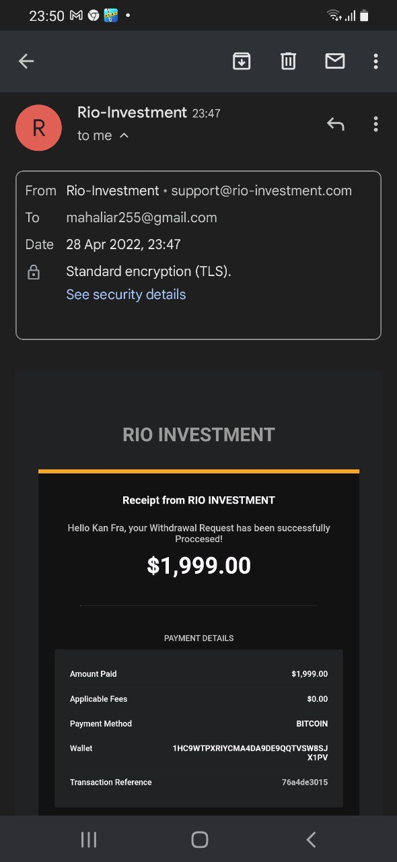Tap the Android navigation back chevron

click(310, 839)
